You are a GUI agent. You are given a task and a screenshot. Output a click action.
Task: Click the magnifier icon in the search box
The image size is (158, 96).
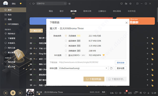click(x=65, y=4)
